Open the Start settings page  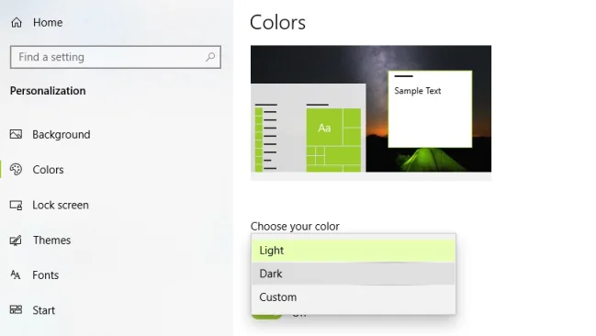pyautogui.click(x=44, y=310)
